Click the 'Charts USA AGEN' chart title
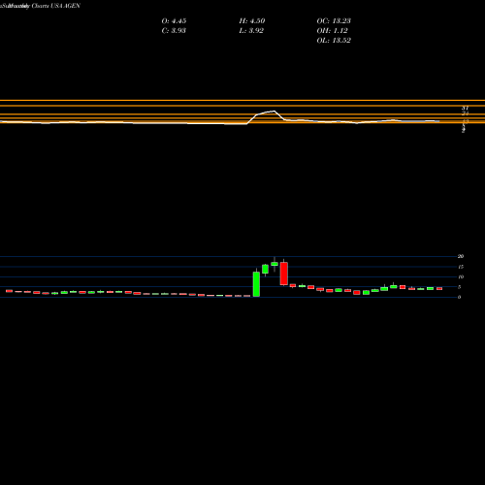 tap(56, 6)
